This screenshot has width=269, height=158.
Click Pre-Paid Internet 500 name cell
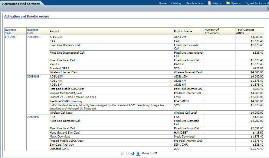(189, 93)
